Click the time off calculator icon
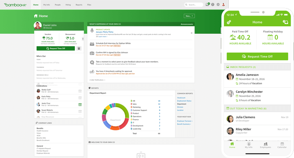Viewport: 294px width, 158px height. (79, 48)
